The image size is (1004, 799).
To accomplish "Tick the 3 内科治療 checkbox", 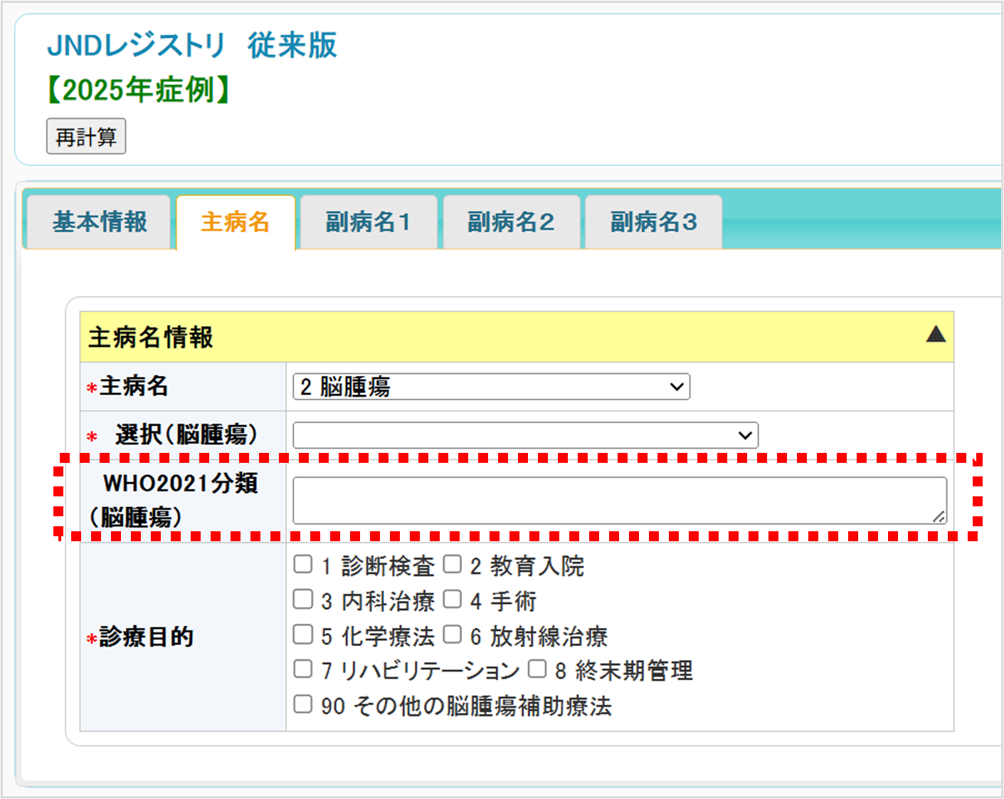I will click(x=303, y=600).
